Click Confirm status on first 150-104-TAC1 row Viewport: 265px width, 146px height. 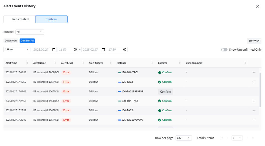[165, 72]
